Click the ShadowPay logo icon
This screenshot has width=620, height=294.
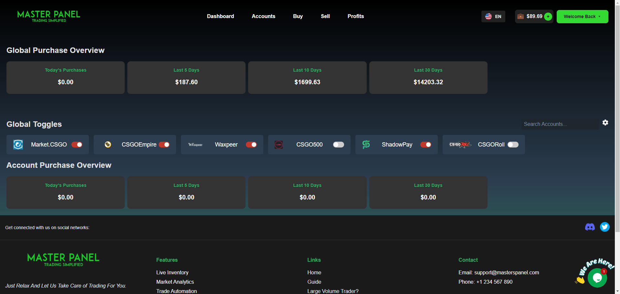(366, 145)
